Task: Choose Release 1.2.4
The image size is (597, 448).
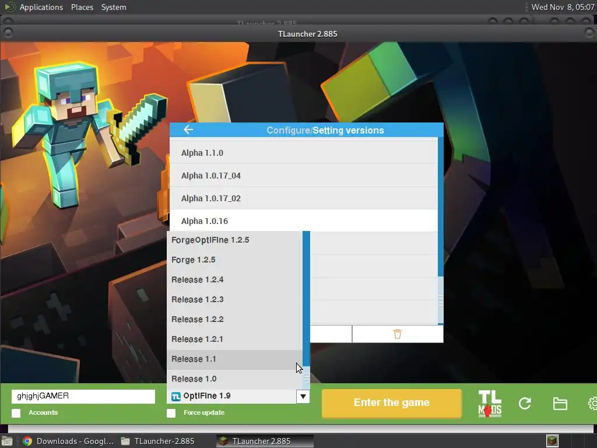Action: (234, 279)
